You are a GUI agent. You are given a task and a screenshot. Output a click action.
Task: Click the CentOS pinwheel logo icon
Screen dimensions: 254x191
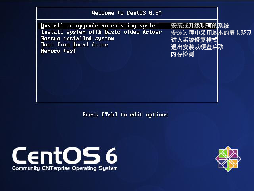(228, 159)
